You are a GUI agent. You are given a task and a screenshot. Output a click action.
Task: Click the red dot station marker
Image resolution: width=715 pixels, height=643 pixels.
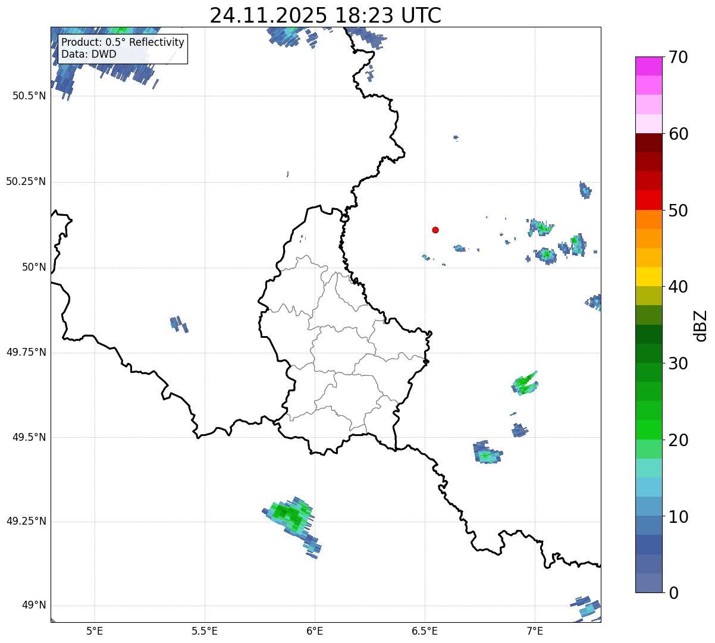click(435, 230)
